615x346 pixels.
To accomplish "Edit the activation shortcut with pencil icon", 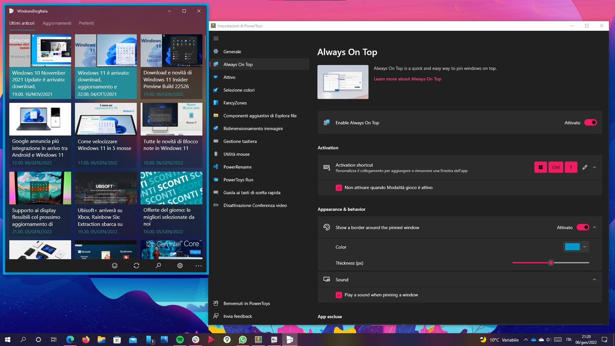I will click(x=585, y=167).
